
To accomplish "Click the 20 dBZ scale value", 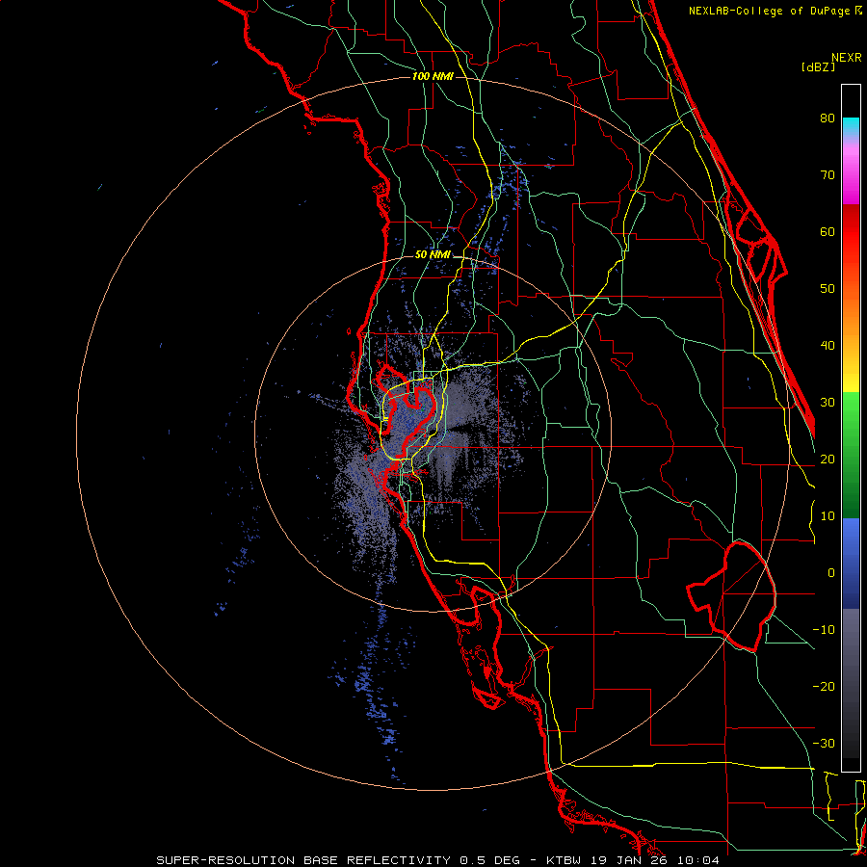I will (828, 459).
